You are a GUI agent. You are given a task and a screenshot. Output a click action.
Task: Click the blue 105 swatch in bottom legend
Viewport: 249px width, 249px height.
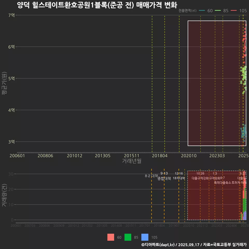point(145,237)
